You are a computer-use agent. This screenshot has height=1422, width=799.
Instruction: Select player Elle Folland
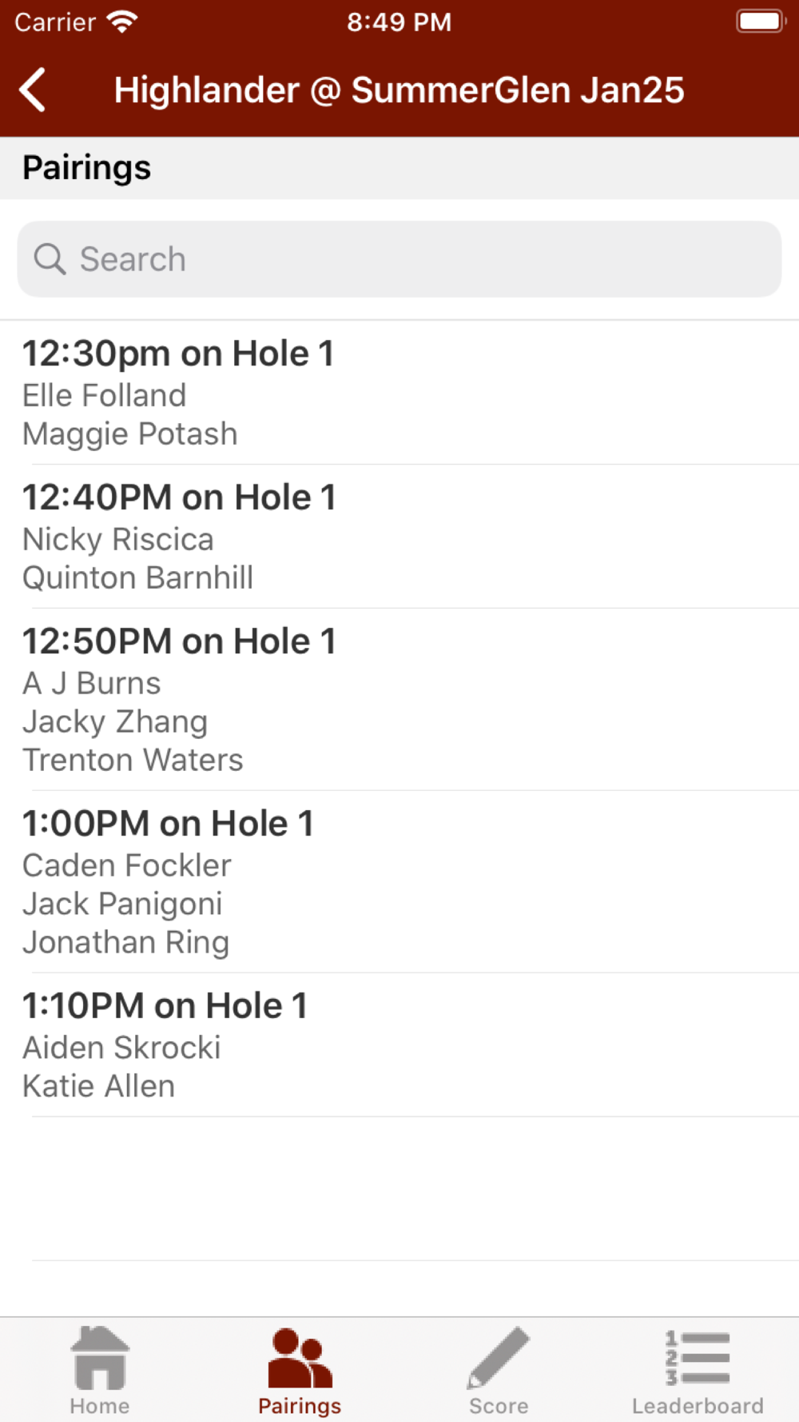[105, 395]
